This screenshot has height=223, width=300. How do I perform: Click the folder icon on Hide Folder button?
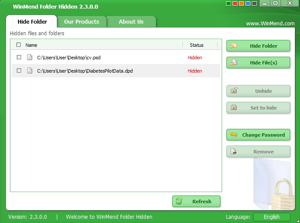[233, 46]
